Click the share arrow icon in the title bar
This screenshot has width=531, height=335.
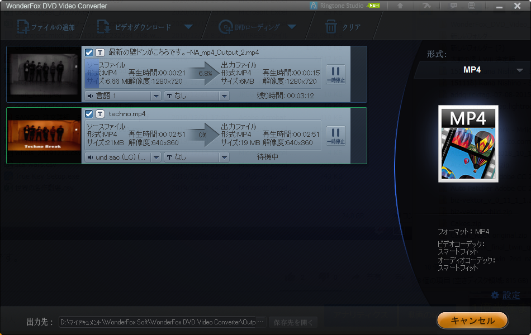click(426, 6)
